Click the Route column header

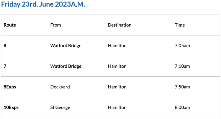10,25
